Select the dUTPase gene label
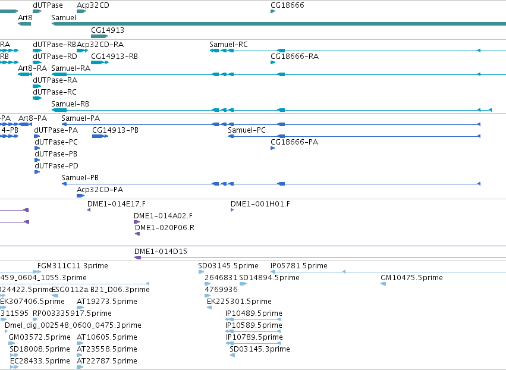506x370 pixels. 48,5
